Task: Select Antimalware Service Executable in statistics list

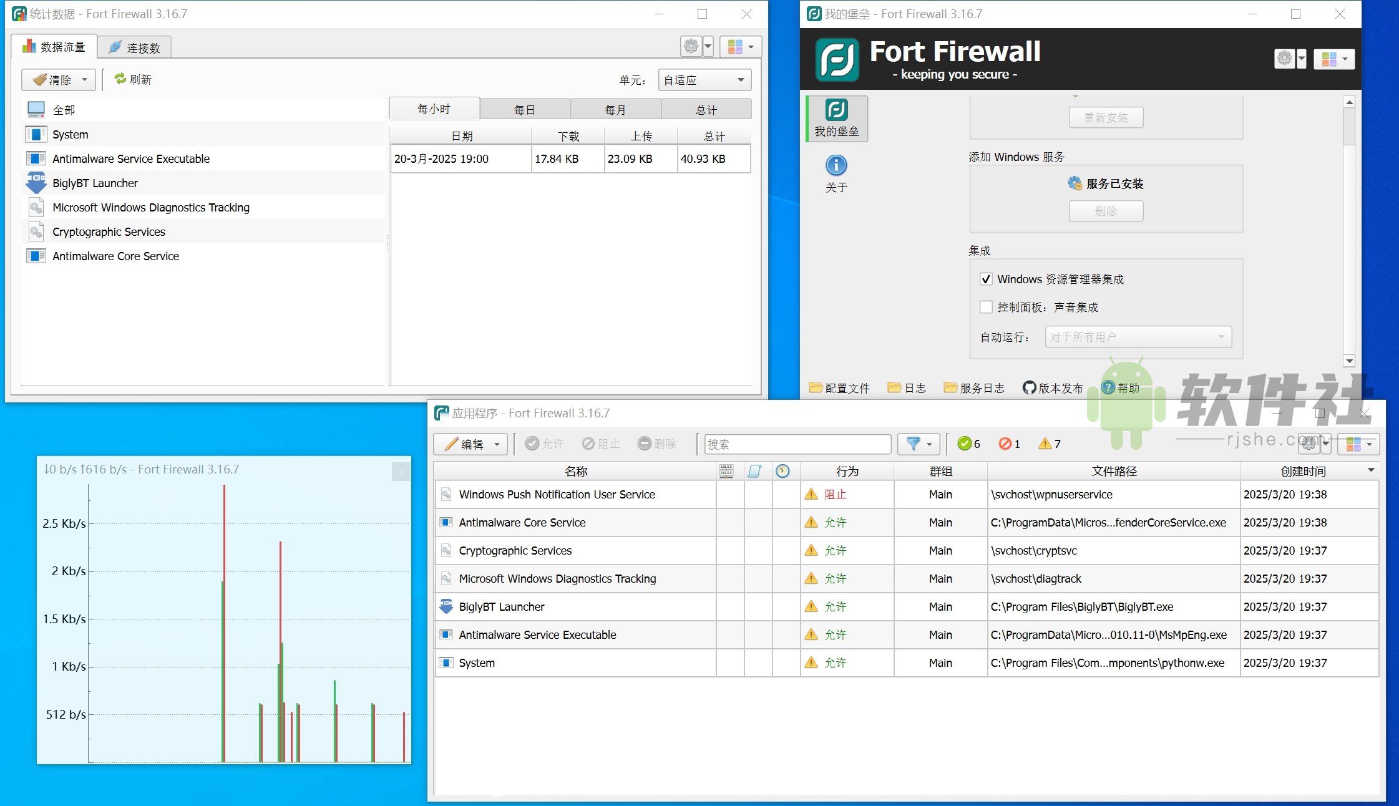Action: point(204,158)
